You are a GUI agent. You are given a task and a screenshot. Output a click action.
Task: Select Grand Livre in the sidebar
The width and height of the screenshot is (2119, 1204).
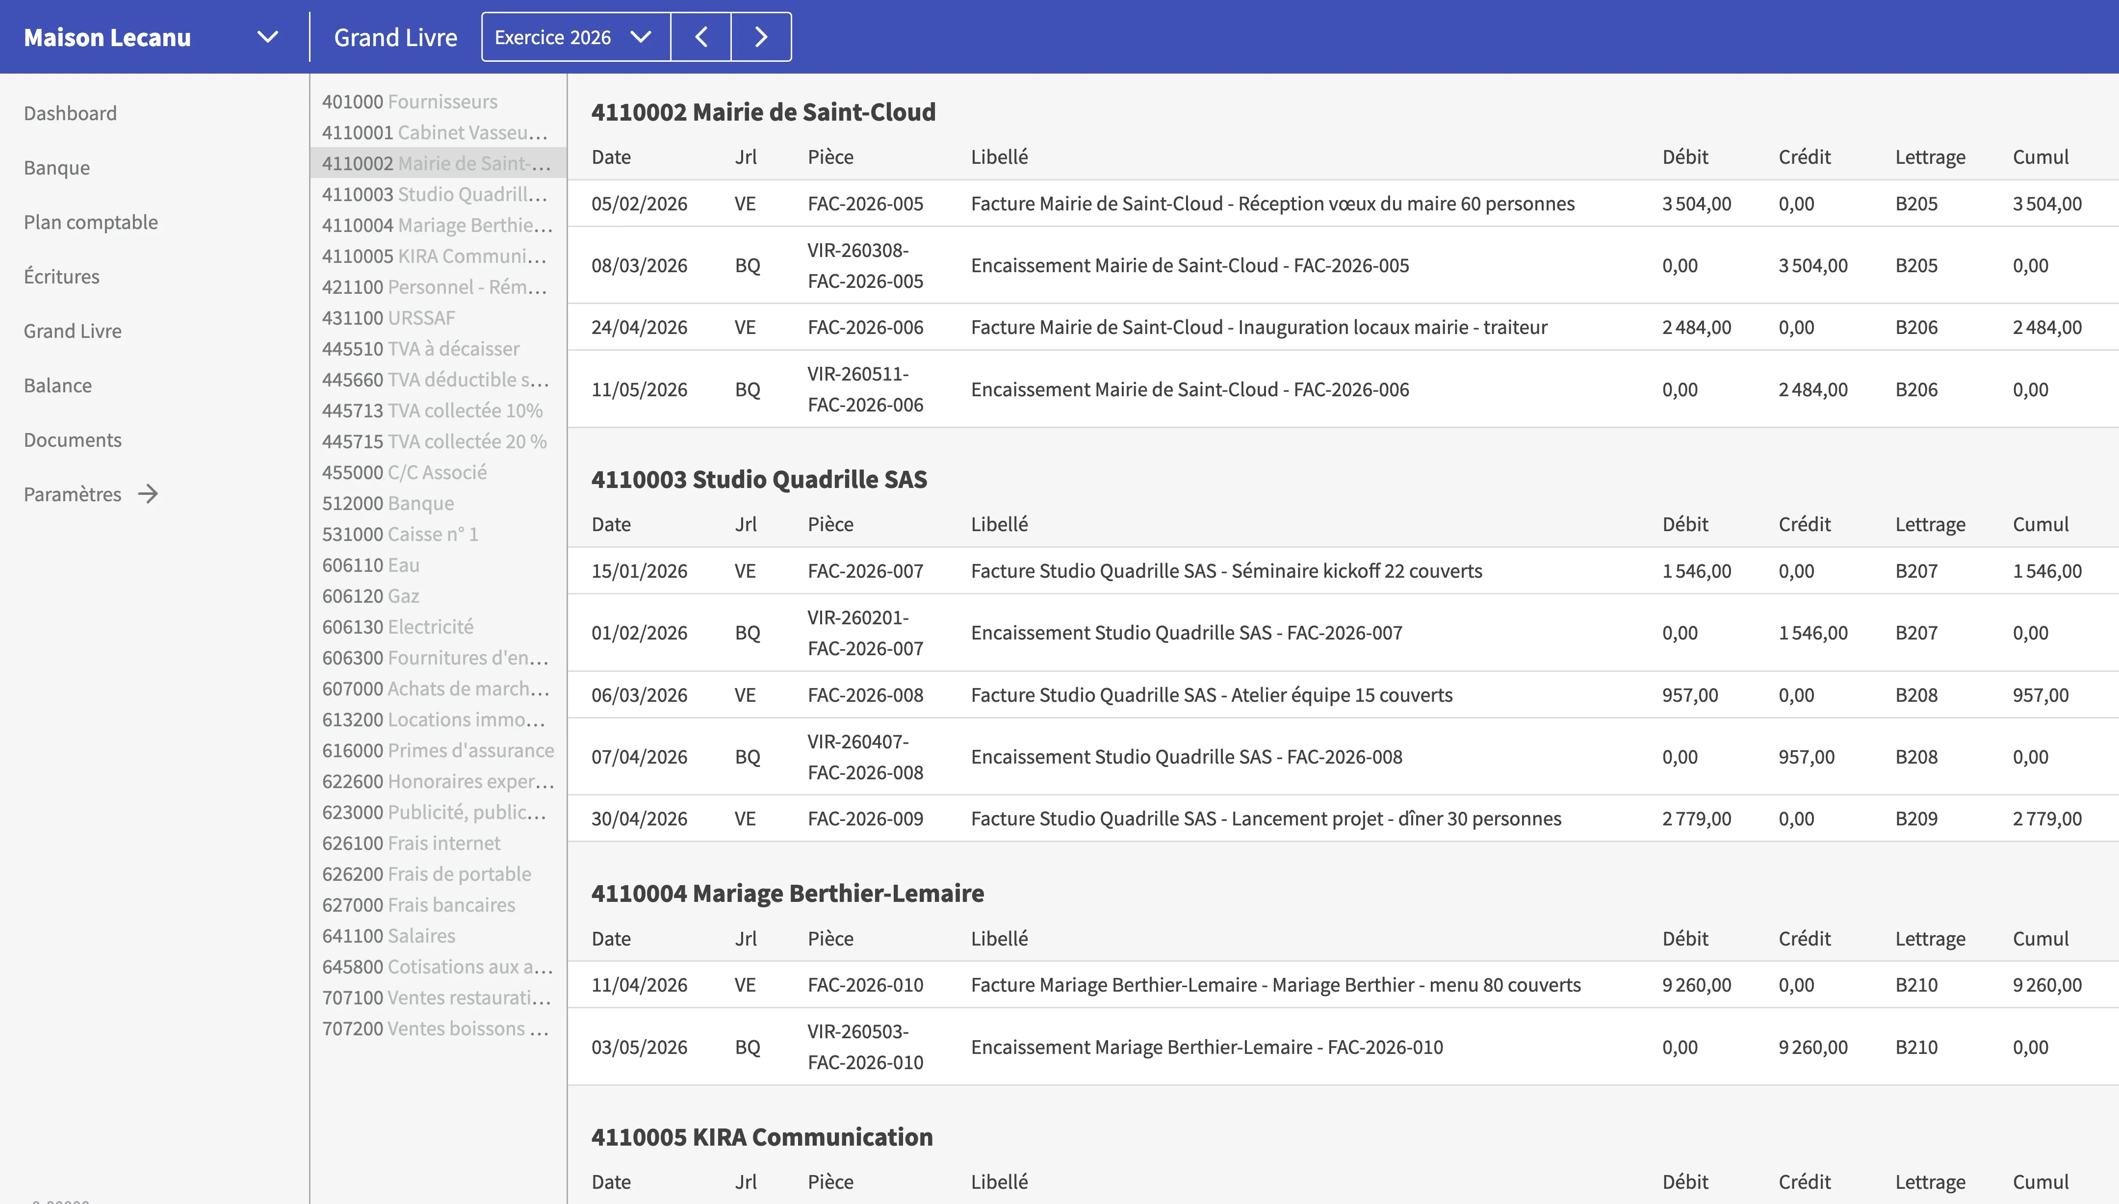pyautogui.click(x=73, y=332)
